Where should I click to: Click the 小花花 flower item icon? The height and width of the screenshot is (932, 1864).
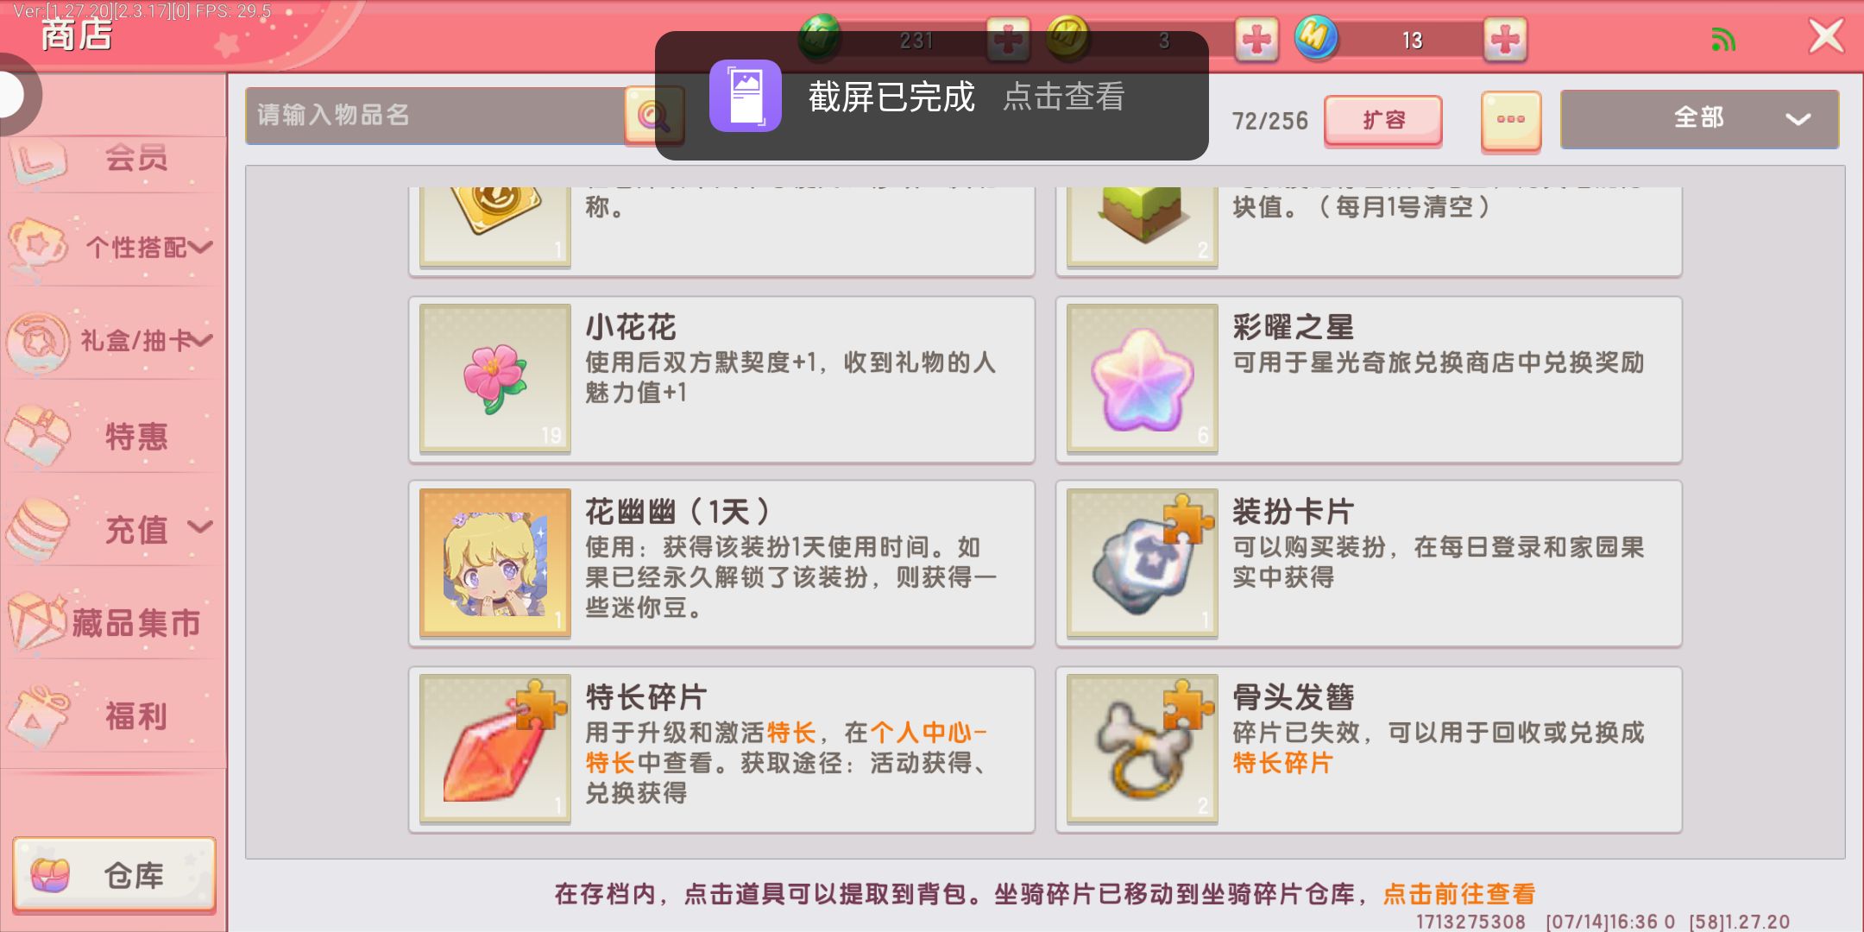495,378
